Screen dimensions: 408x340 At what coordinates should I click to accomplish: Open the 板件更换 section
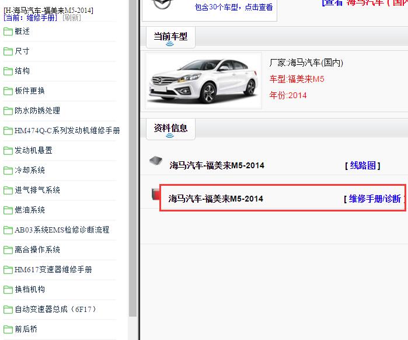click(x=30, y=91)
